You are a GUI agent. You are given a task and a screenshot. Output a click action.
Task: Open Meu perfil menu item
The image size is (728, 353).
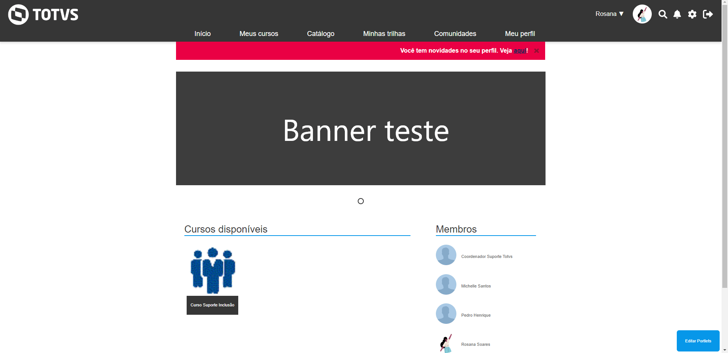[520, 34]
